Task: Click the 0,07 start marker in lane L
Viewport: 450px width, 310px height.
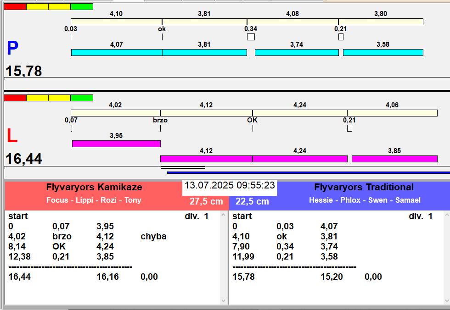Action: [x=72, y=128]
